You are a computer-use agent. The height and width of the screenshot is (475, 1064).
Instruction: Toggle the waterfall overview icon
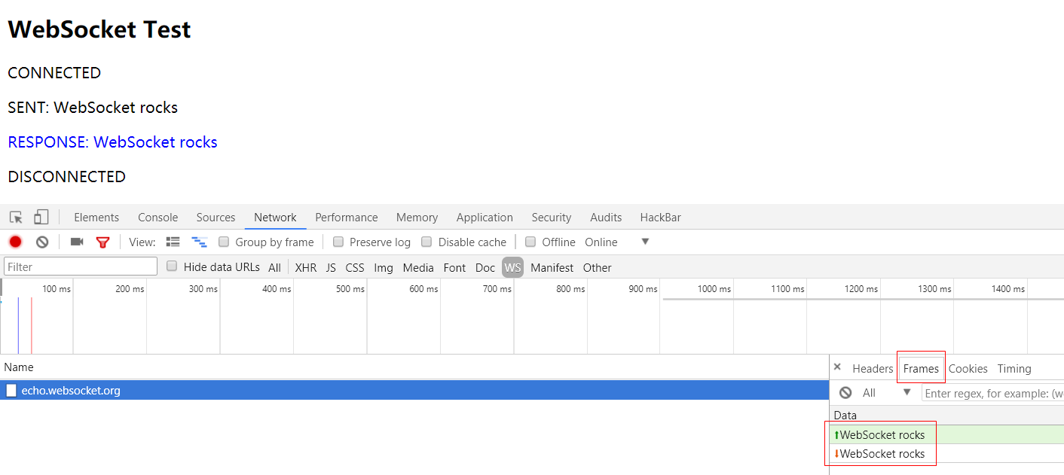(199, 242)
